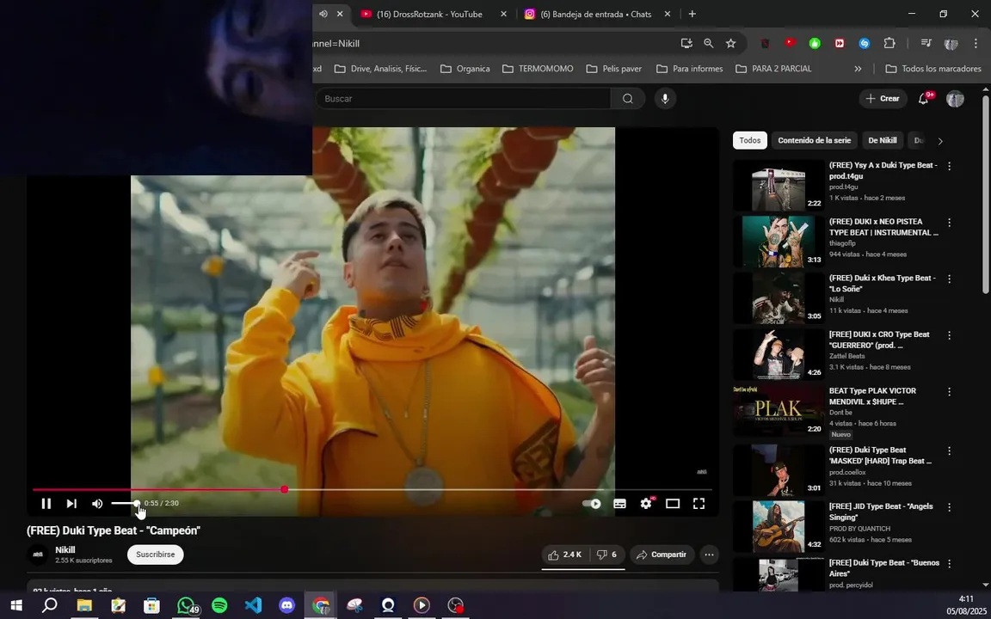Seek on the red video progress bar
991x619 pixels.
tap(372, 489)
